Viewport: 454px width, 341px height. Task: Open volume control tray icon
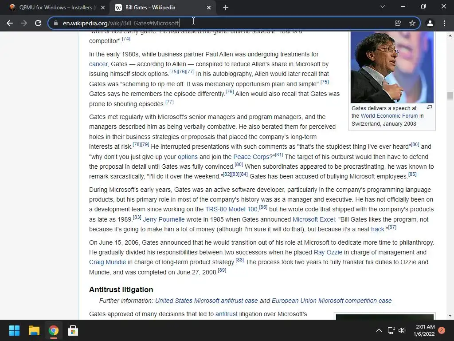click(401, 330)
